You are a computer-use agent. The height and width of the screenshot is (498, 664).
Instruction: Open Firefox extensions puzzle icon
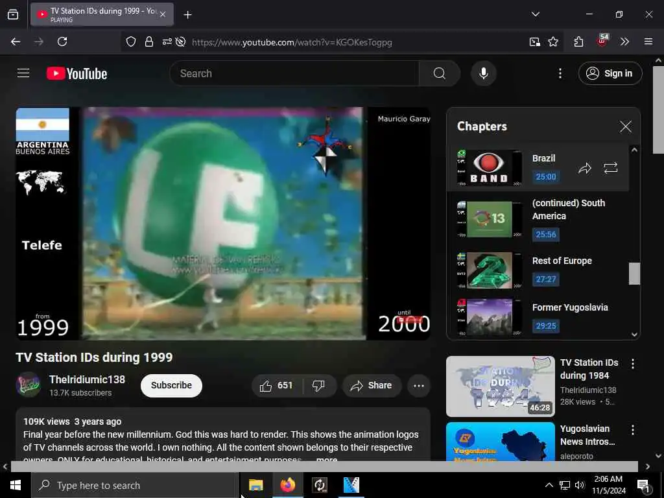(x=578, y=41)
